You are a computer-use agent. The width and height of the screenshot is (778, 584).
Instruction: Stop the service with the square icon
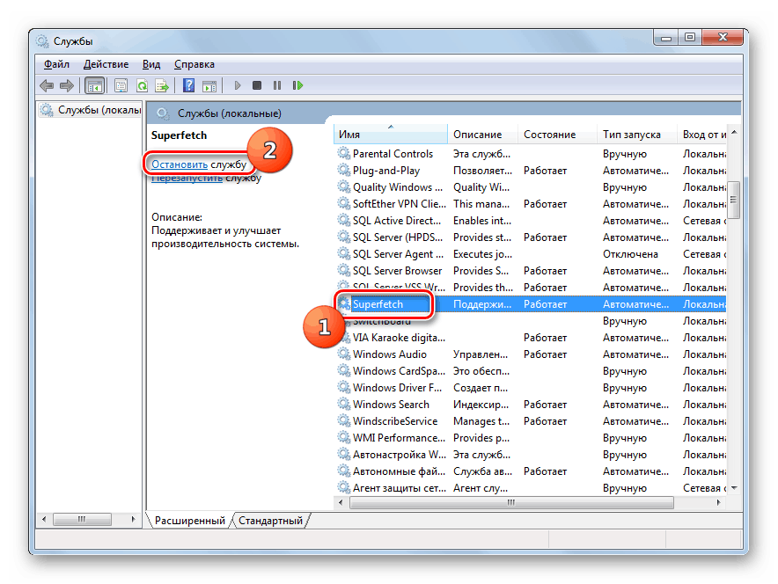tap(256, 84)
